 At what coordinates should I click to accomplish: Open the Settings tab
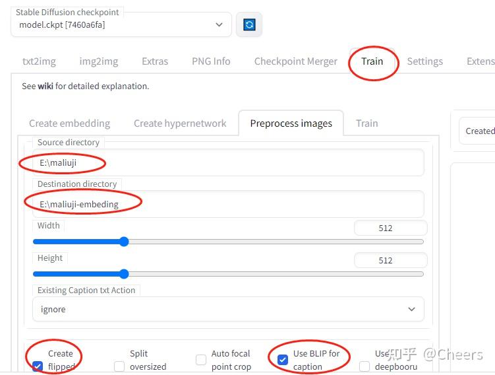tap(424, 61)
